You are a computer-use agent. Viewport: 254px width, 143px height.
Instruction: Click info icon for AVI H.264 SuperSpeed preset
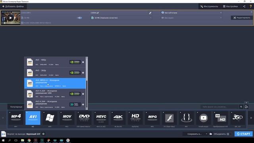83,104
